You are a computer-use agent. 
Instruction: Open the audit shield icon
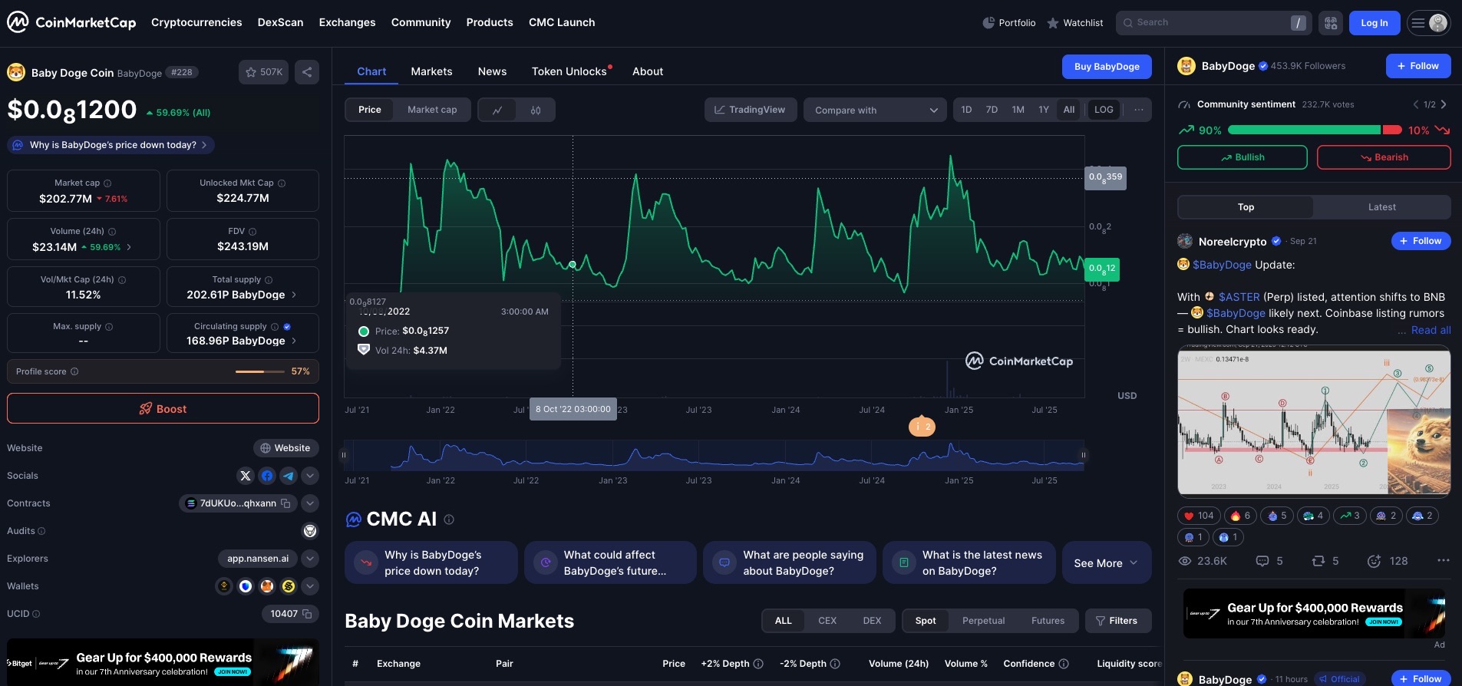pyautogui.click(x=310, y=531)
